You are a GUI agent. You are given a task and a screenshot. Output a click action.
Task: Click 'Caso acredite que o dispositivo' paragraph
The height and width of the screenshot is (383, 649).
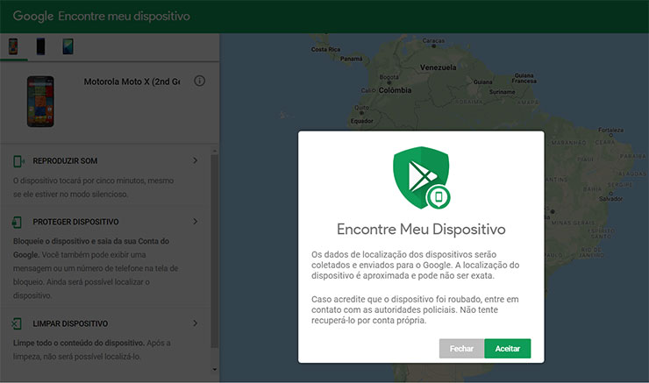(415, 309)
